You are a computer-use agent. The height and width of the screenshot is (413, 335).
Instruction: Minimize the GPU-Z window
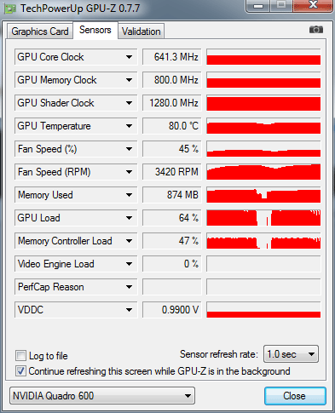coord(258,6)
